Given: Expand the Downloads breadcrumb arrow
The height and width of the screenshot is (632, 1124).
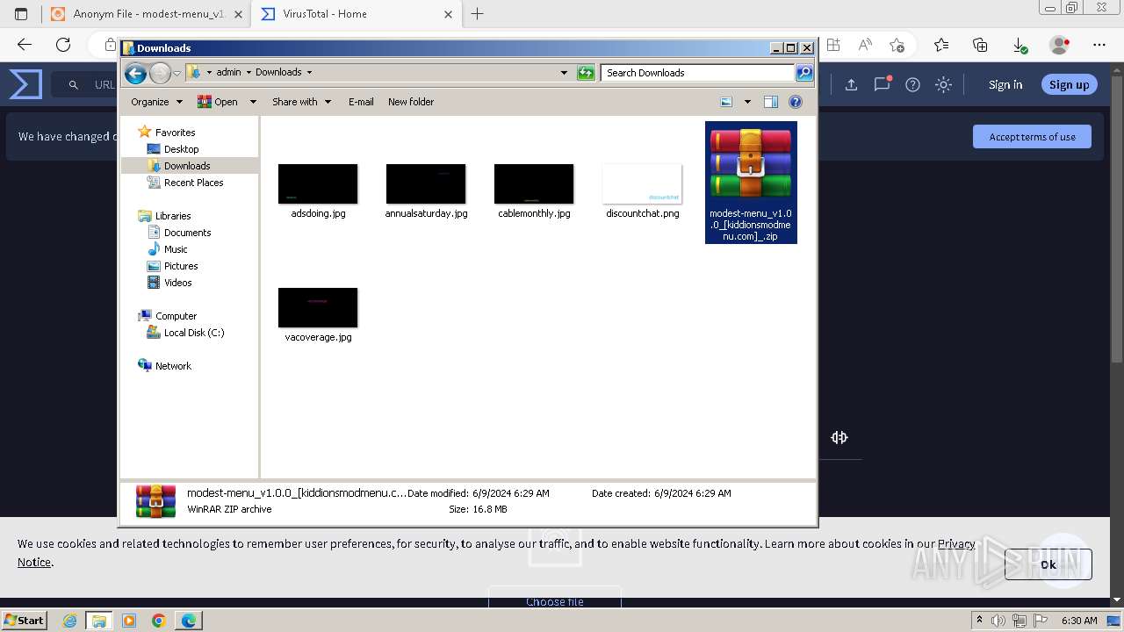Looking at the screenshot, I should (x=309, y=73).
